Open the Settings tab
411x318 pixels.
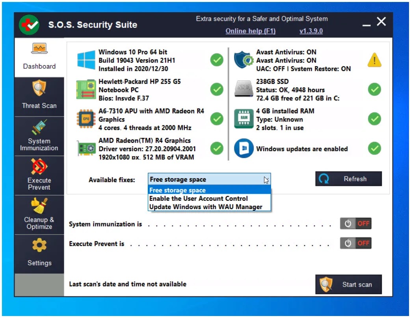(x=39, y=254)
